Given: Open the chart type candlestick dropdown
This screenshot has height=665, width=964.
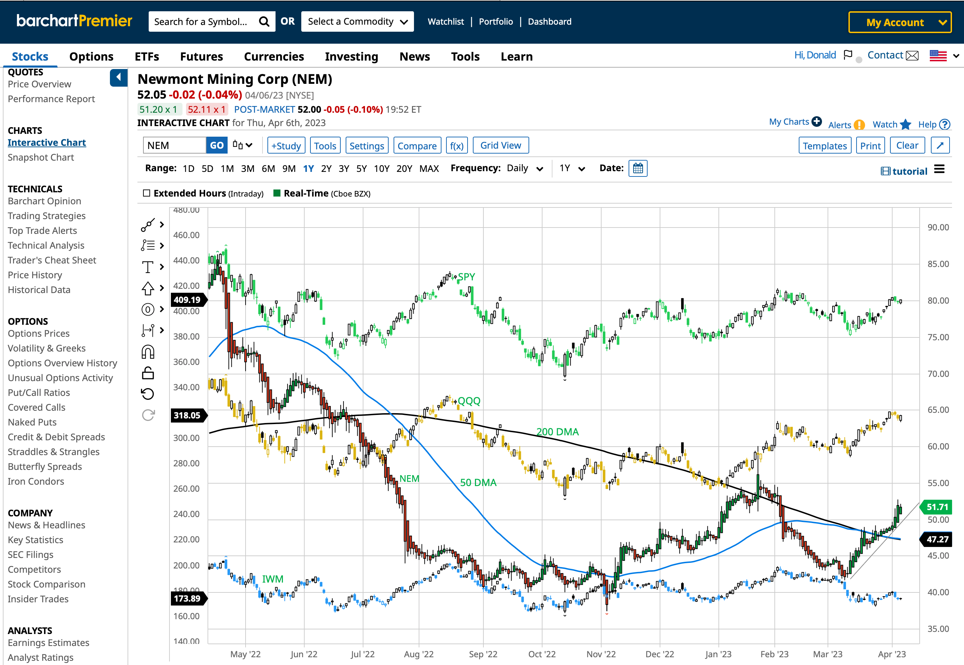Looking at the screenshot, I should pyautogui.click(x=242, y=145).
